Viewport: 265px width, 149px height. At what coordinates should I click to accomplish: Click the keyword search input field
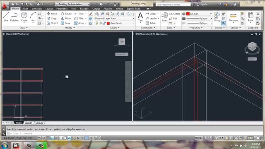(x=173, y=5)
